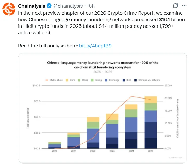Select the Other legend swatch
Viewport: 190px width, 168px height.
click(x=78, y=80)
